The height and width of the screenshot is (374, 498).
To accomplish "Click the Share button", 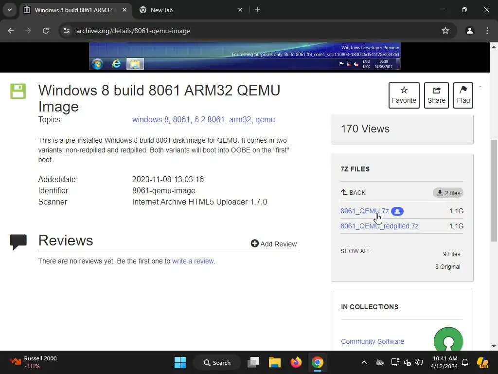I will click(436, 95).
